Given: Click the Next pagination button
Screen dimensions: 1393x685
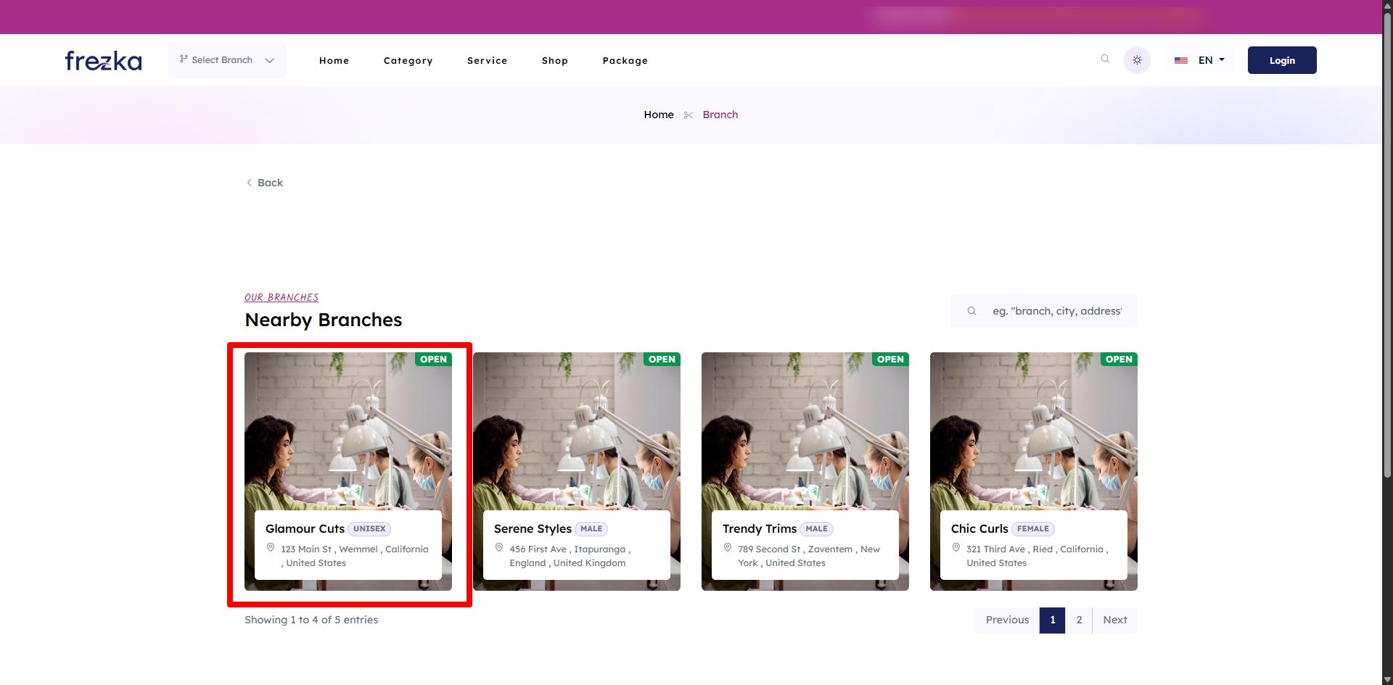Looking at the screenshot, I should pos(1114,620).
